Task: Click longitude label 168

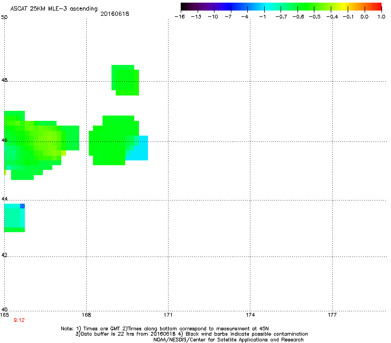Action: (x=87, y=315)
